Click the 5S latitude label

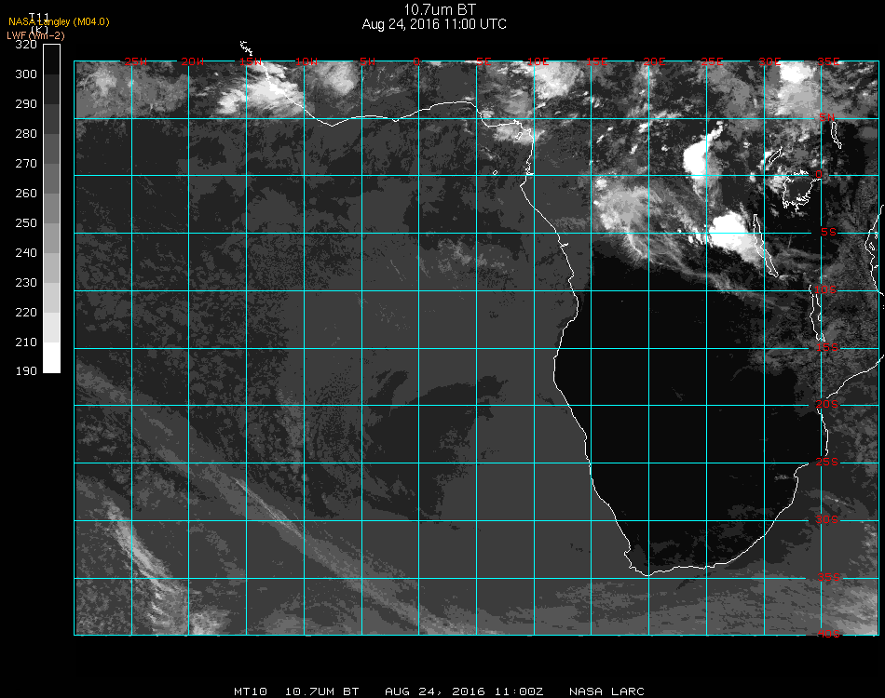(828, 233)
